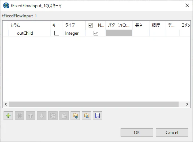Open the Integer type cell for outChild
Viewport: 193px width, 142px height.
click(74, 33)
